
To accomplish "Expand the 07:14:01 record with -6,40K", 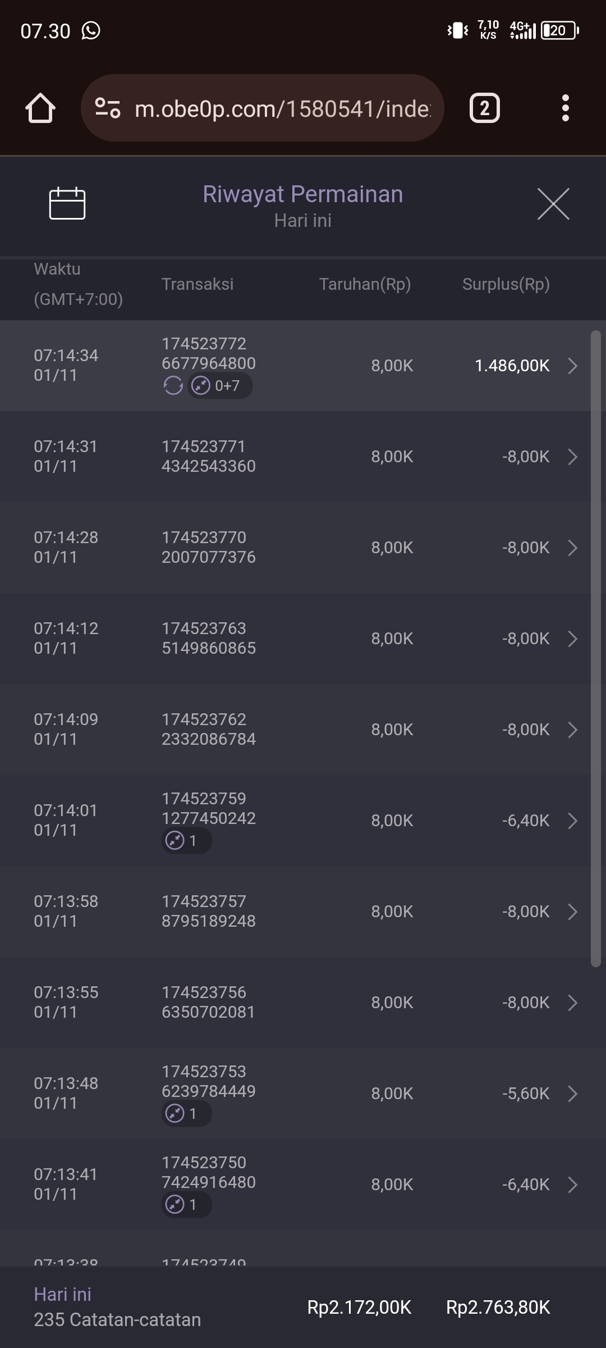I will point(572,821).
